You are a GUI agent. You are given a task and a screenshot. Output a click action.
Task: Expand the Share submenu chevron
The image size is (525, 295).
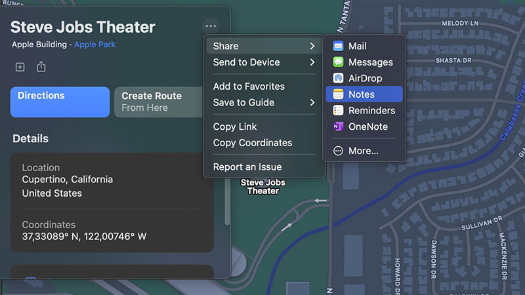pyautogui.click(x=312, y=46)
